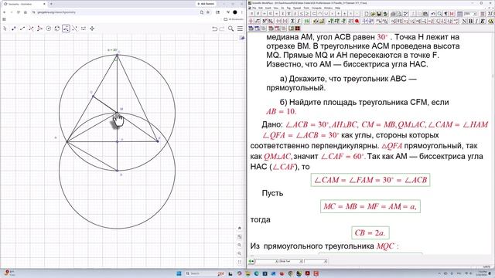Apply Normal style with the N button
495x278 pixels.
pos(464,21)
